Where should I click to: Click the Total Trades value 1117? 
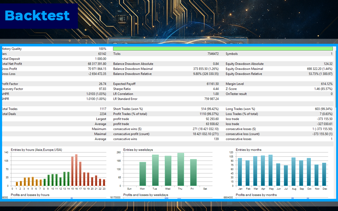[103, 109]
